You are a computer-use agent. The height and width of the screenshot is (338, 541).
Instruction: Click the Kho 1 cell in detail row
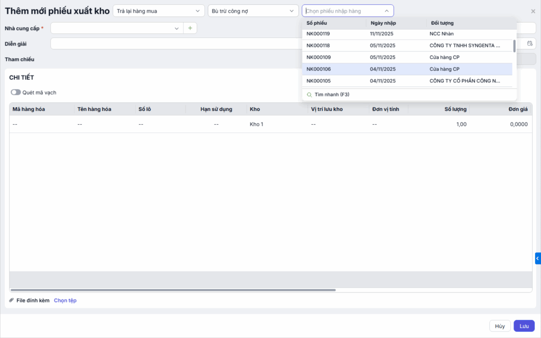pyautogui.click(x=277, y=124)
